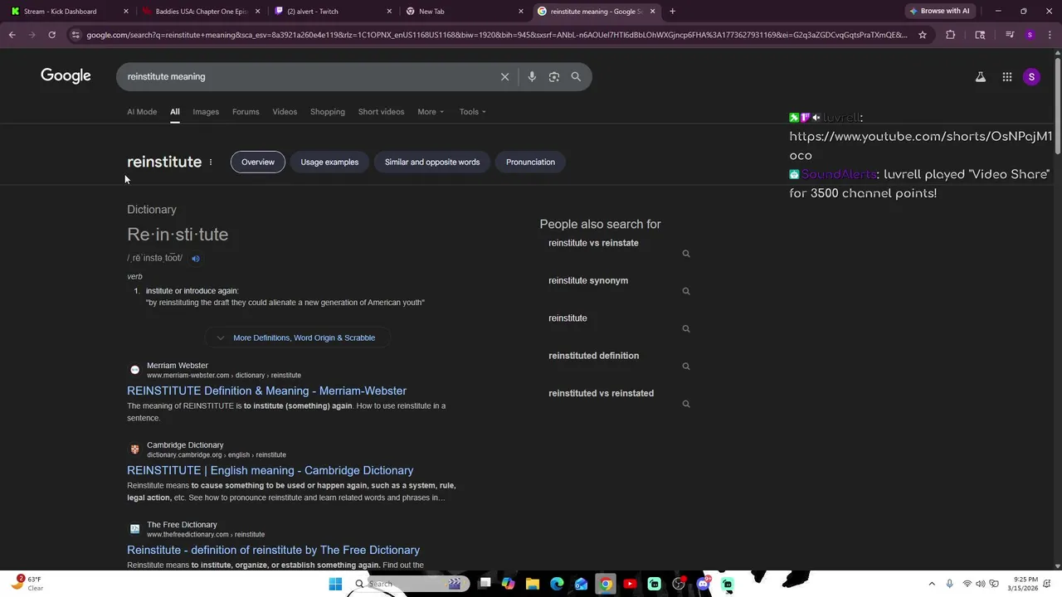The height and width of the screenshot is (597, 1062).
Task: Select the Similar and opposite words chip
Action: coord(432,162)
